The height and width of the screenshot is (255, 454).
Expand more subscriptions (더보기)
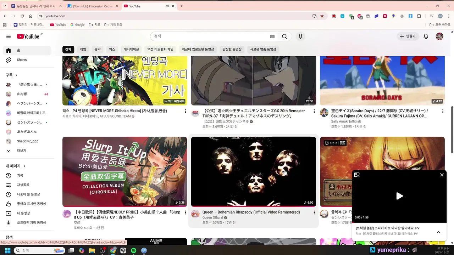tap(27, 151)
